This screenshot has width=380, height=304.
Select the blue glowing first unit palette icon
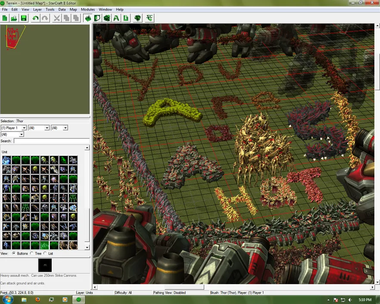6,160
